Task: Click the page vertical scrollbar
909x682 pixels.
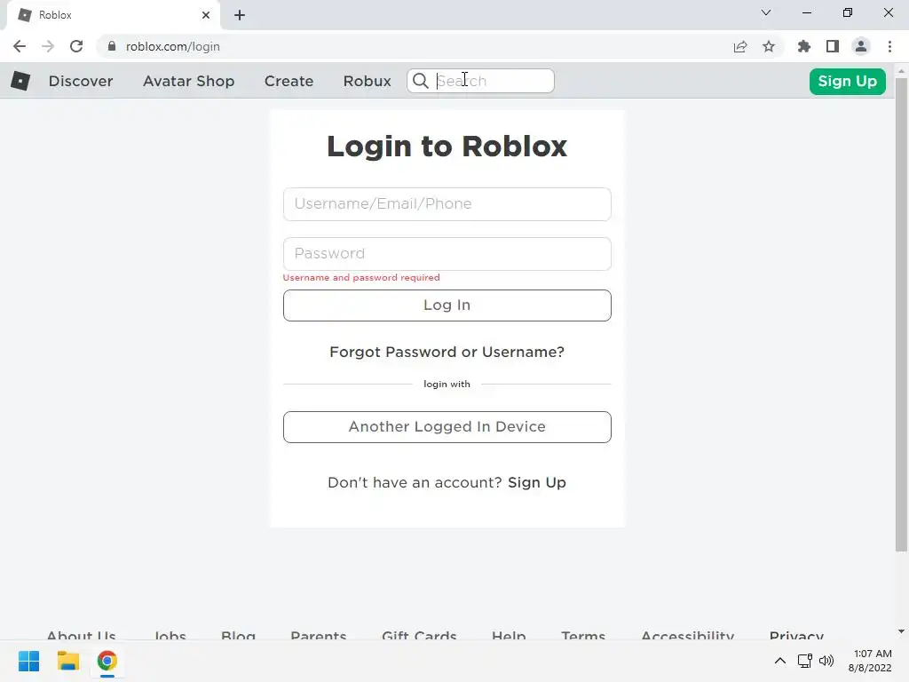Action: click(901, 313)
